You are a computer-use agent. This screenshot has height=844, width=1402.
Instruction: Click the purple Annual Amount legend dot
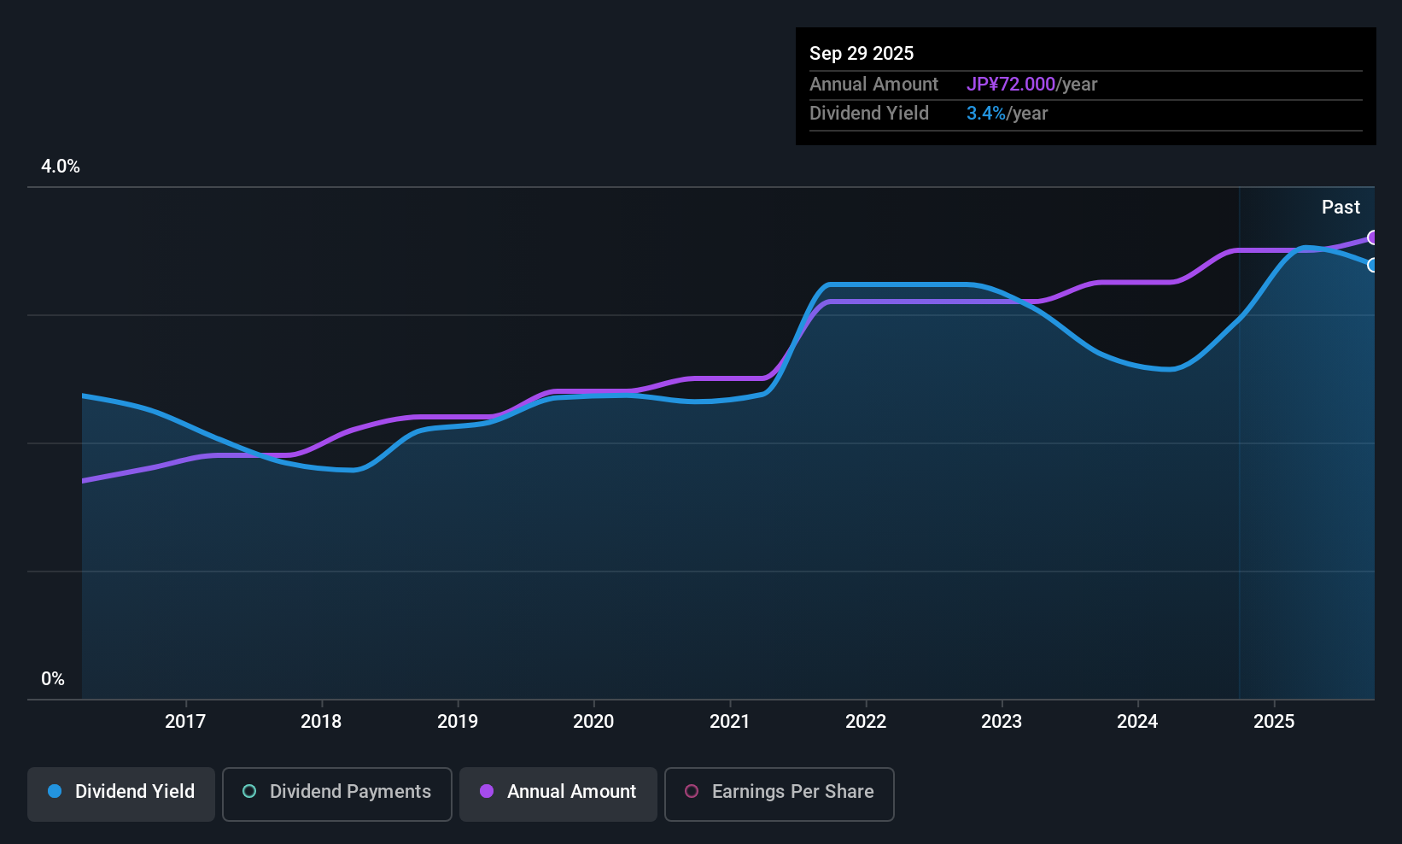tap(487, 792)
